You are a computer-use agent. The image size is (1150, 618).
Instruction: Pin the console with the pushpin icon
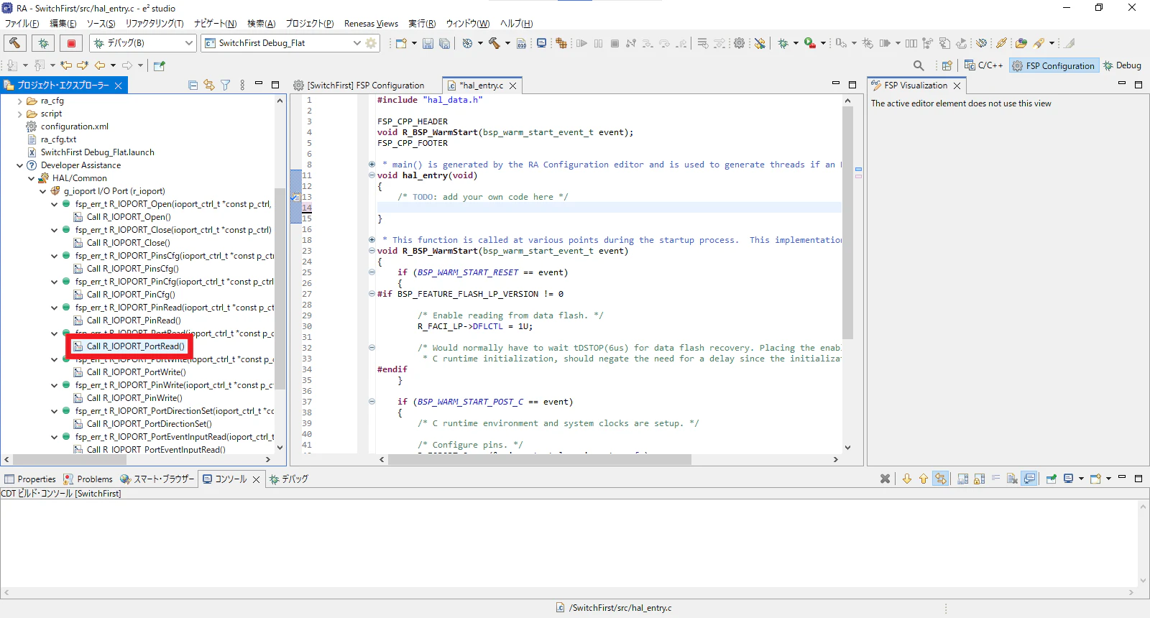(1052, 479)
